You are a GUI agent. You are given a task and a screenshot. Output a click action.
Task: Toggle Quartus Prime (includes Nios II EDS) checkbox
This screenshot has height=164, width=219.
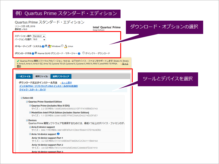pyautogui.click(x=30, y=106)
